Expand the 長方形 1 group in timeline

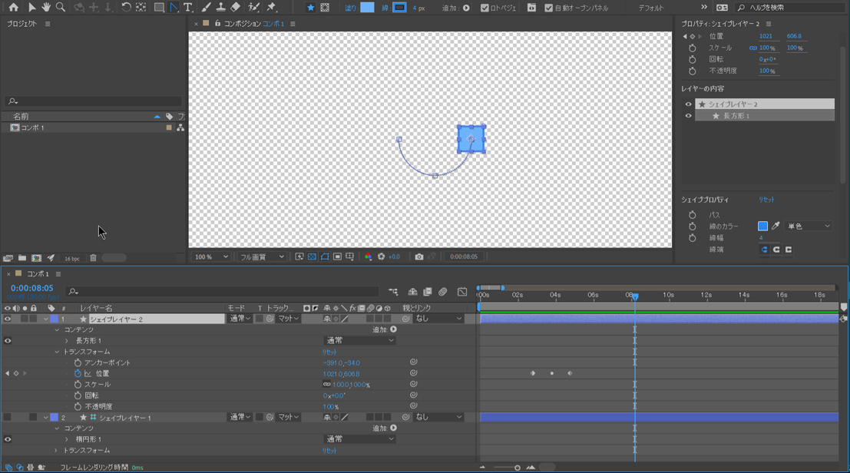67,341
